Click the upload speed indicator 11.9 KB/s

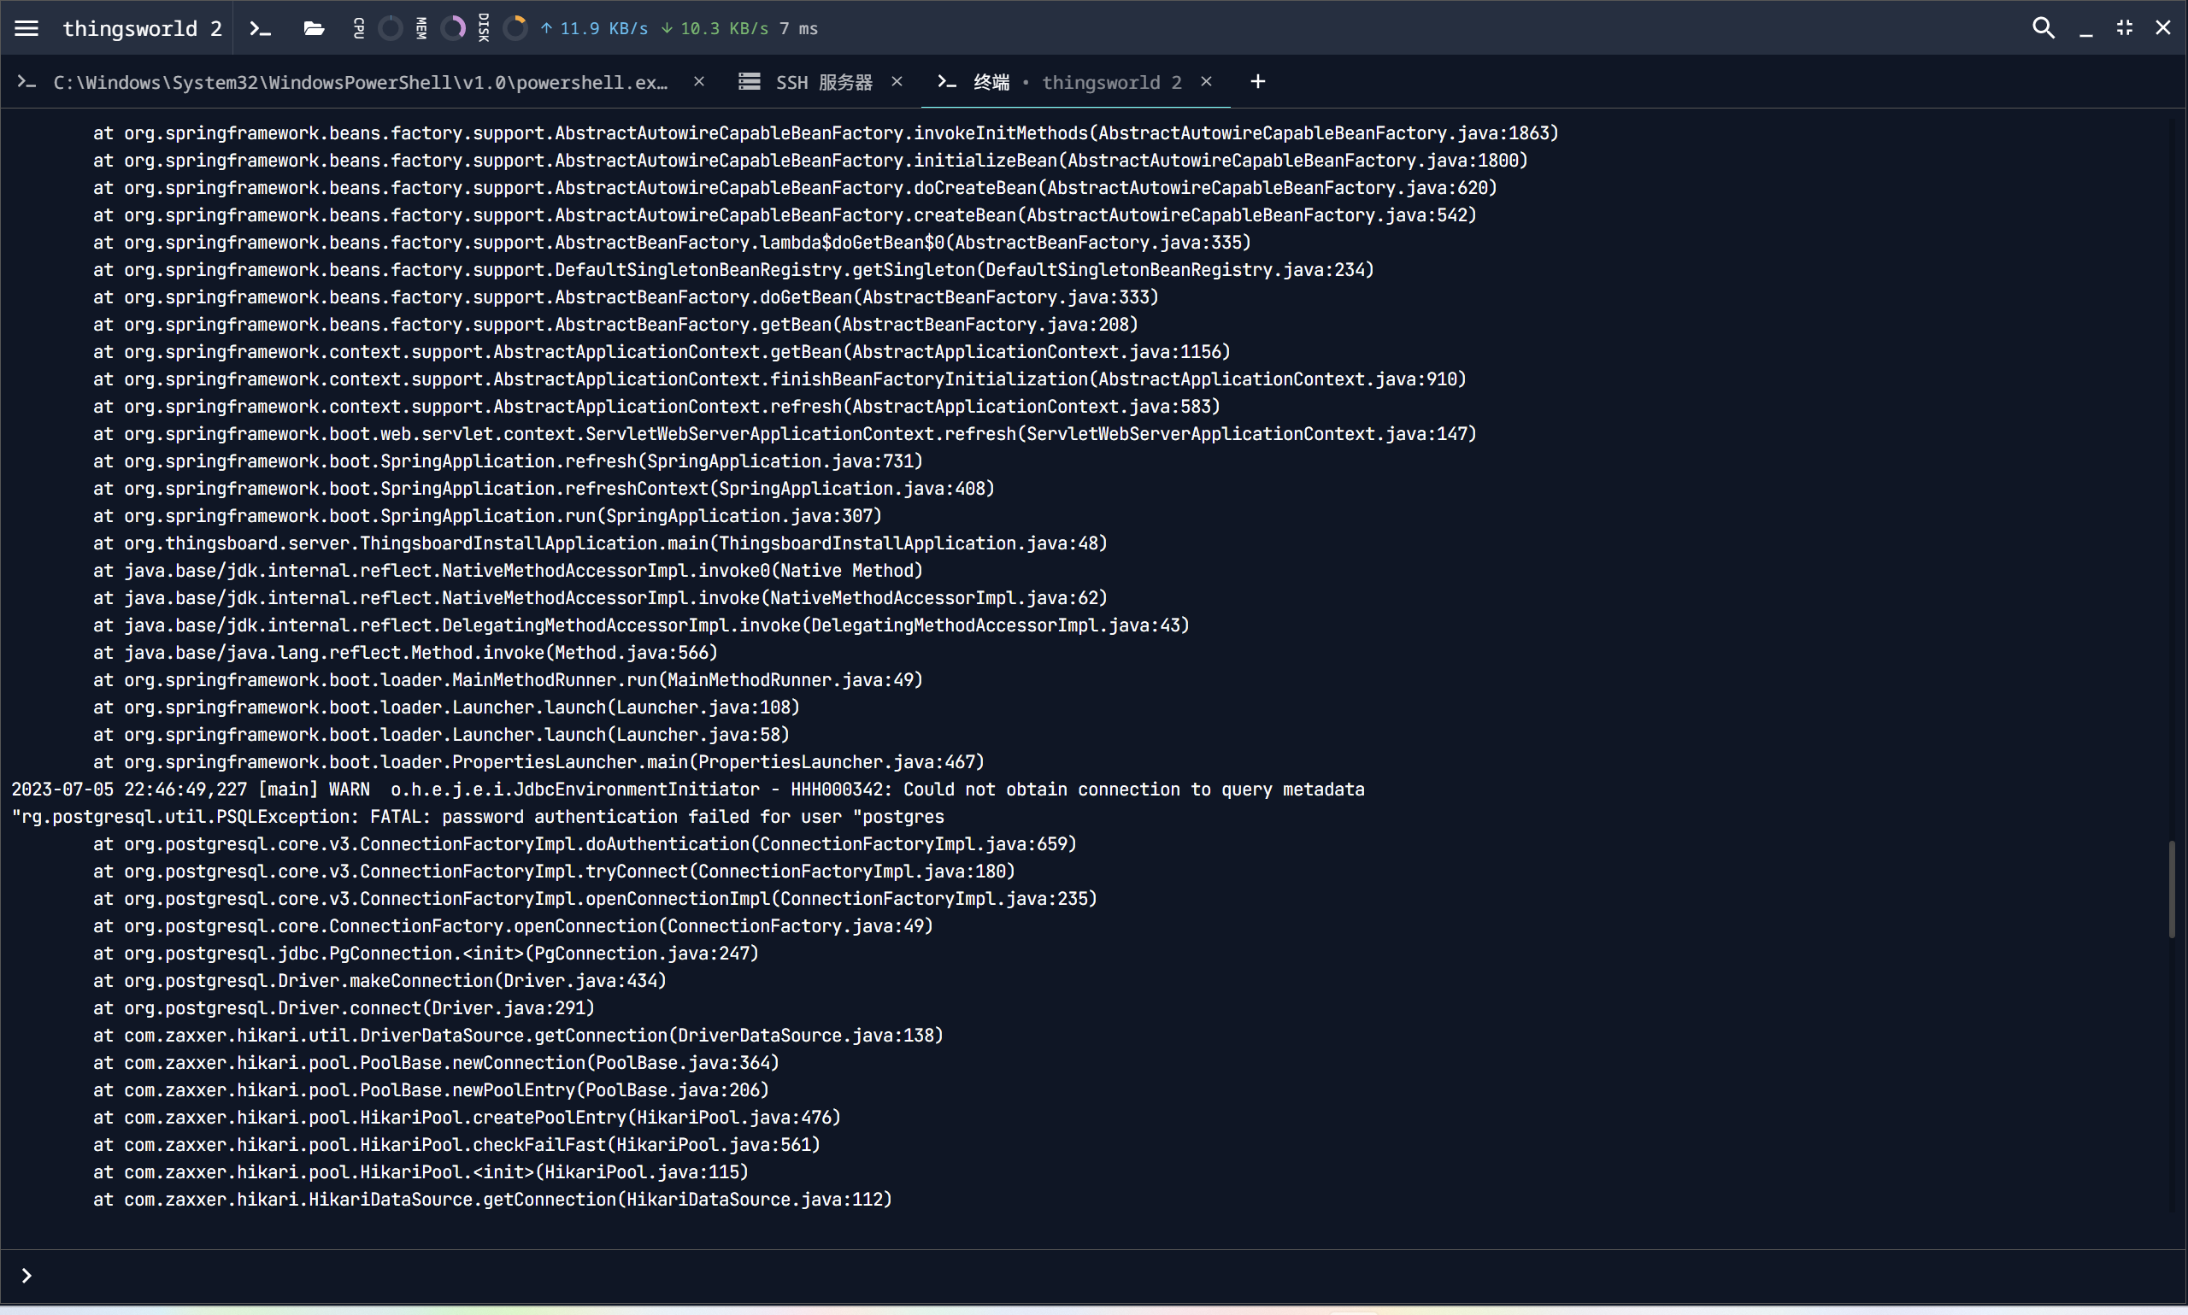coord(595,28)
